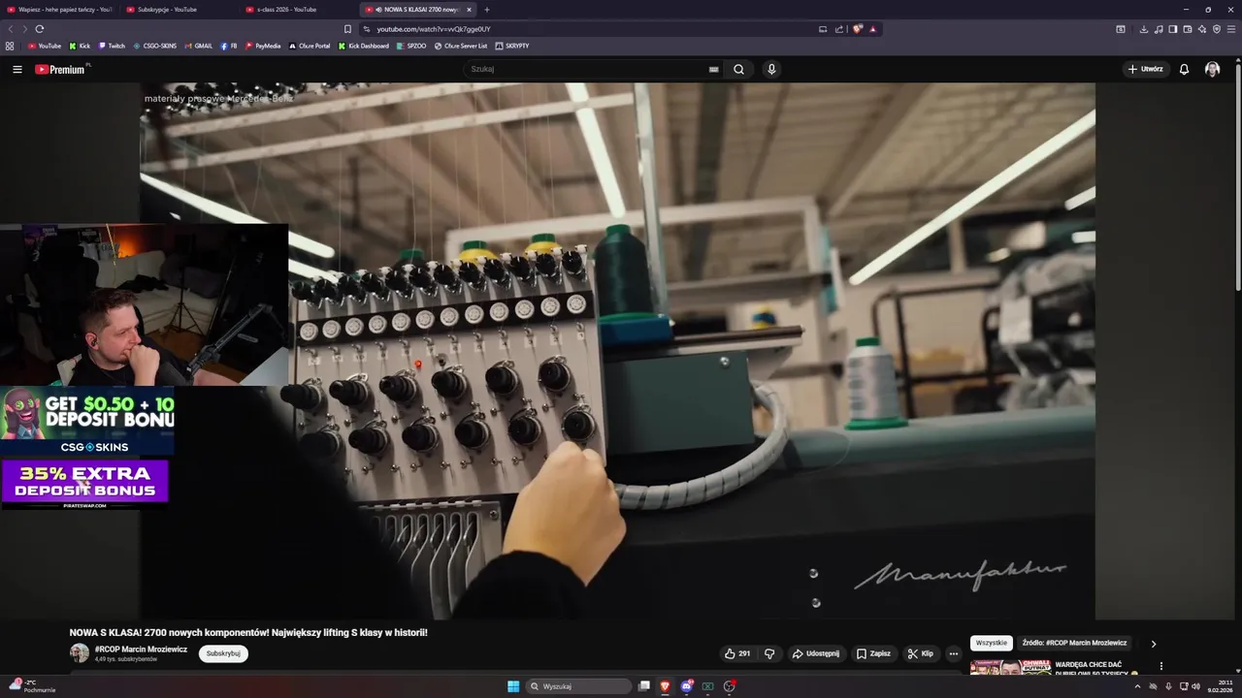This screenshot has height=698, width=1242.
Task: Click the browser address bar URL
Action: (434, 29)
